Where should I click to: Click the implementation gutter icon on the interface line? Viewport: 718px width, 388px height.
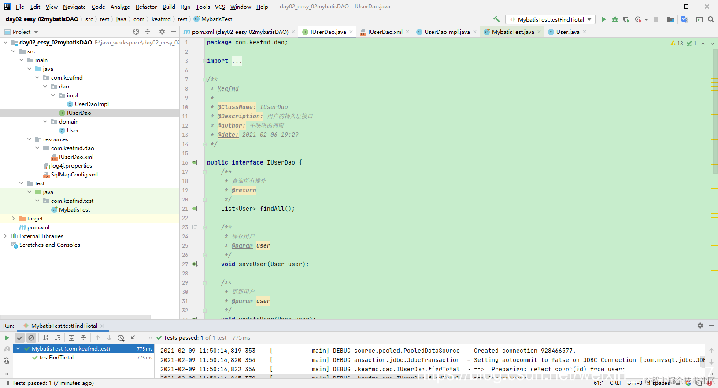click(x=195, y=163)
